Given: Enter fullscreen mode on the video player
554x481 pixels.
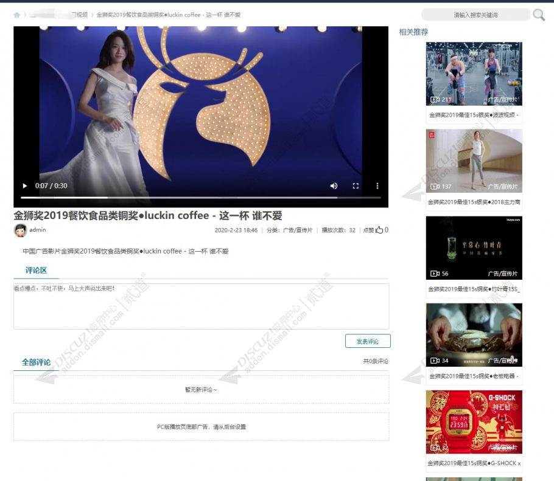Looking at the screenshot, I should tap(356, 185).
